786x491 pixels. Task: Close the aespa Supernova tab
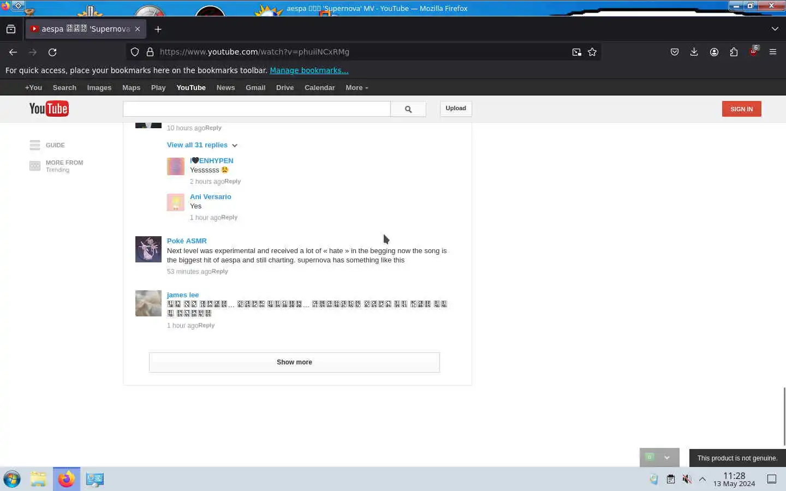[138, 29]
